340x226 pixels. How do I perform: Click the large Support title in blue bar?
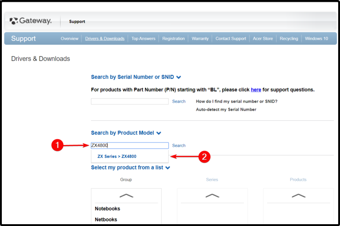[24, 38]
